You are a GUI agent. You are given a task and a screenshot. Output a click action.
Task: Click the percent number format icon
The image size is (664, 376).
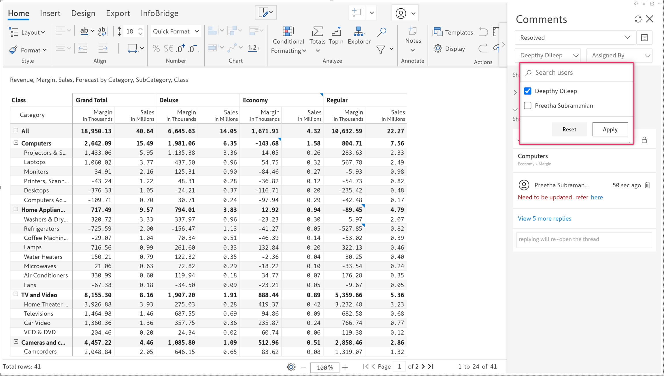click(x=156, y=48)
